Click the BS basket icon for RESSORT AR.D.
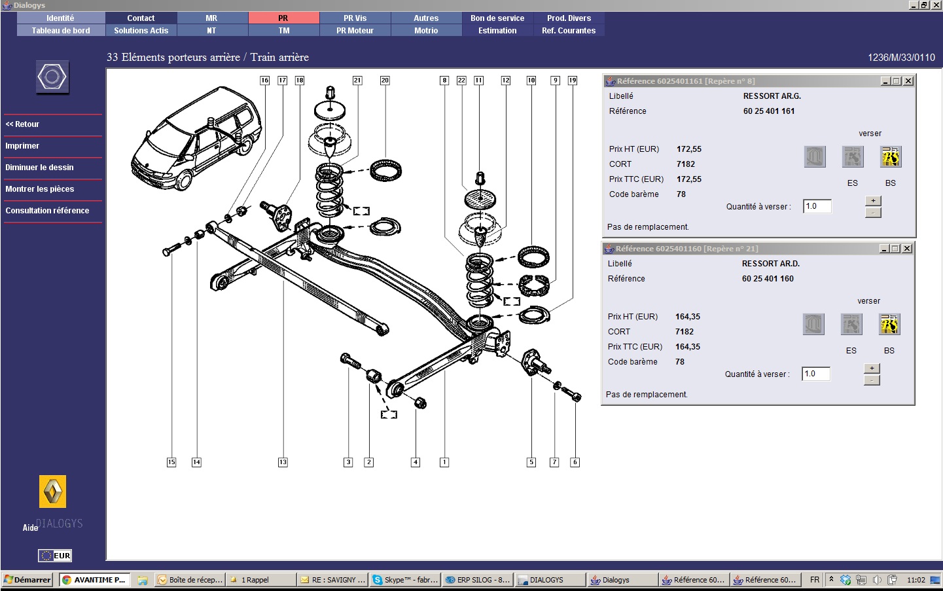 [889, 324]
